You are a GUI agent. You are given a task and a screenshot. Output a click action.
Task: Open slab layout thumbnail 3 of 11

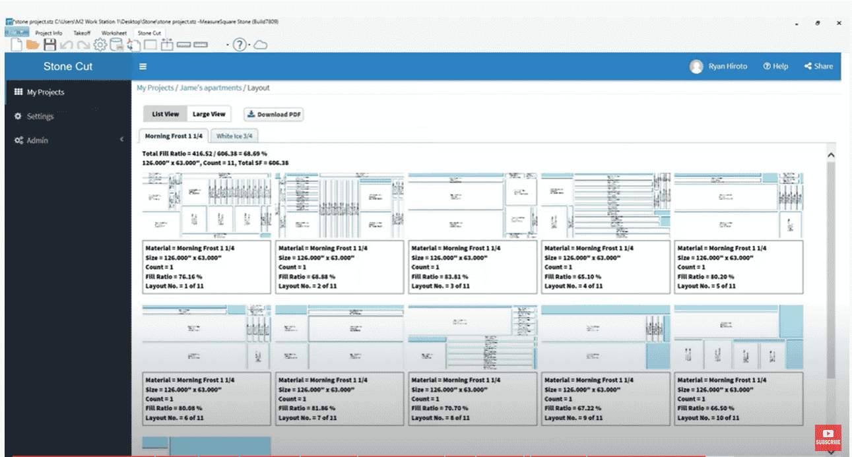click(x=473, y=205)
